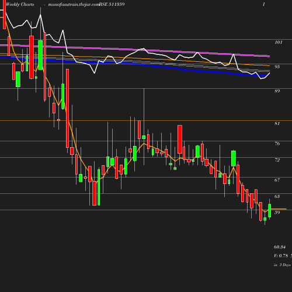292x292 pixels.
Task: Click the 101 price axis label
Action: point(279,42)
